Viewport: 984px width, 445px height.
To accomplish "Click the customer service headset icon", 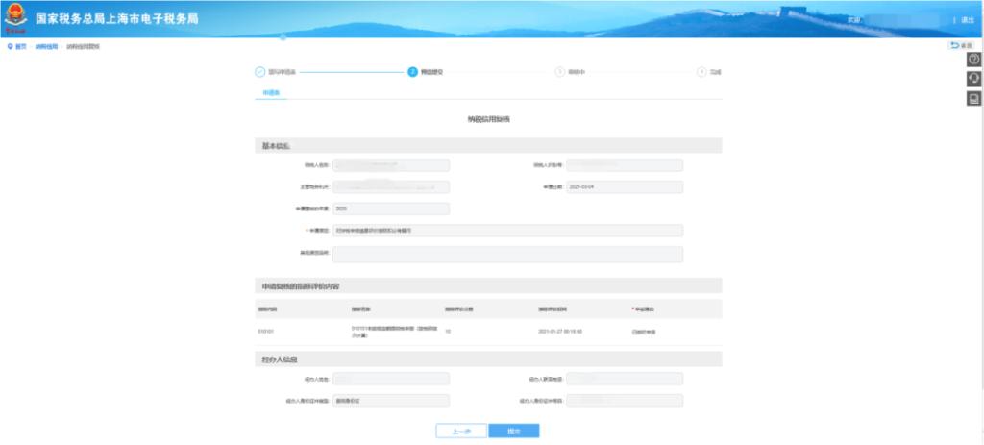I will tap(973, 79).
